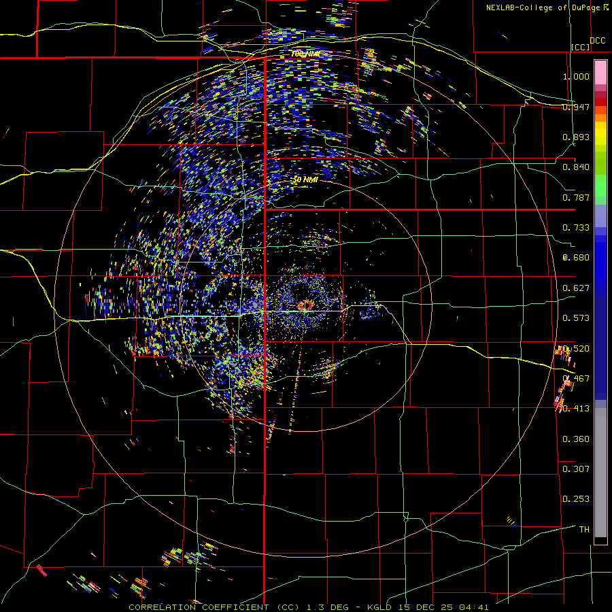Select the 0.840 scale value

pos(576,167)
